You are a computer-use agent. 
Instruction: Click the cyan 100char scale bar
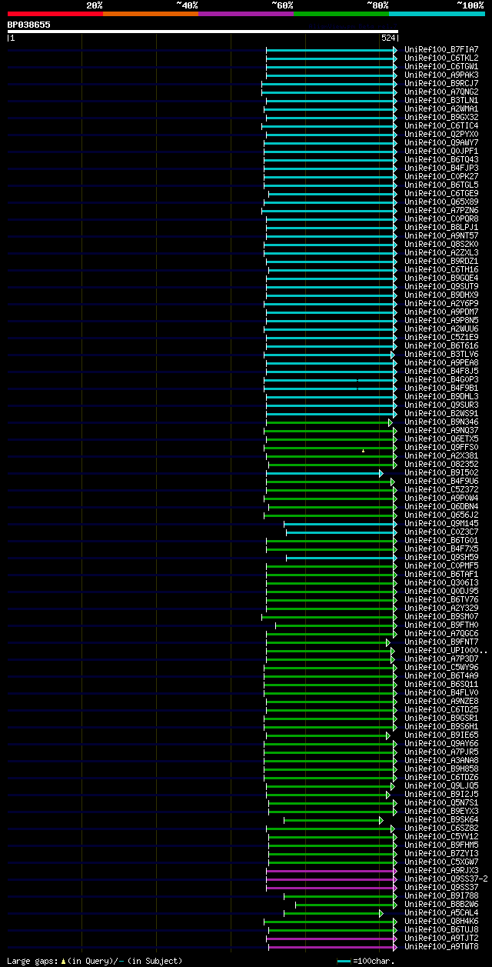[x=344, y=961]
